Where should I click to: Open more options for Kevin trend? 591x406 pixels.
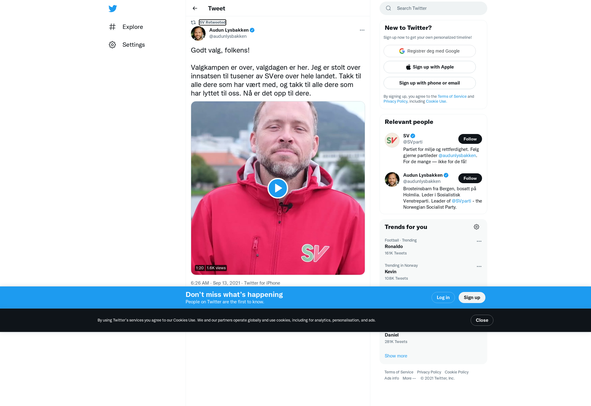coord(479,266)
